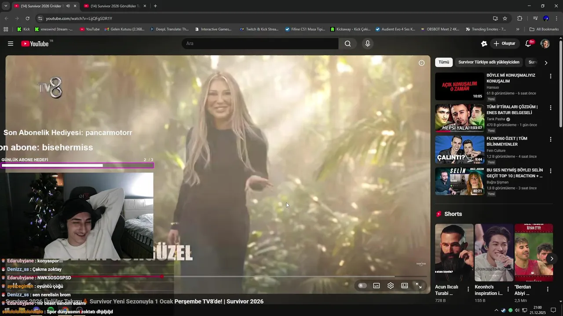This screenshot has width=563, height=316.
Task: Open the Oluştur create button
Action: click(504, 43)
